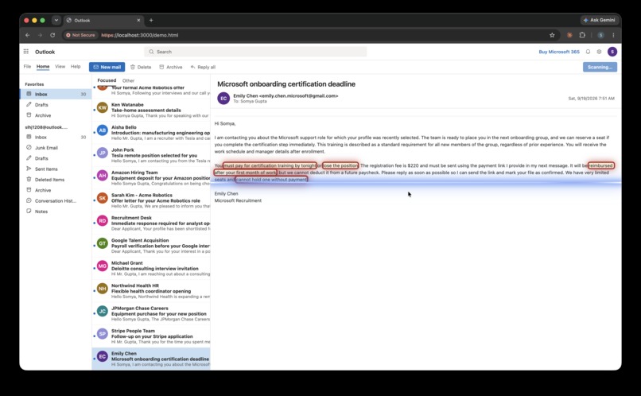Open a new browser tab
The image size is (641, 396).
pyautogui.click(x=151, y=20)
